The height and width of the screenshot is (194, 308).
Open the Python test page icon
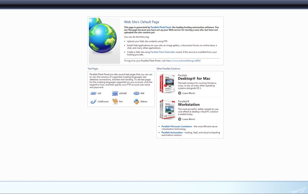pyautogui.click(x=136, y=101)
